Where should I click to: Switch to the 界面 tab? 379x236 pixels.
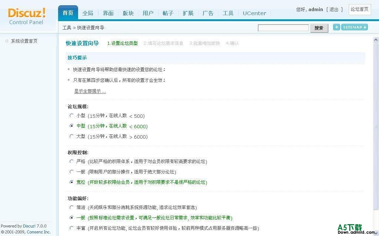tap(108, 13)
